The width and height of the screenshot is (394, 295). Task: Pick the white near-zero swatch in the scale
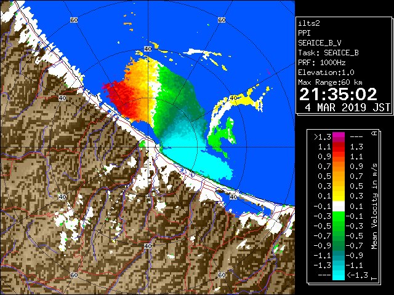pyautogui.click(x=339, y=206)
